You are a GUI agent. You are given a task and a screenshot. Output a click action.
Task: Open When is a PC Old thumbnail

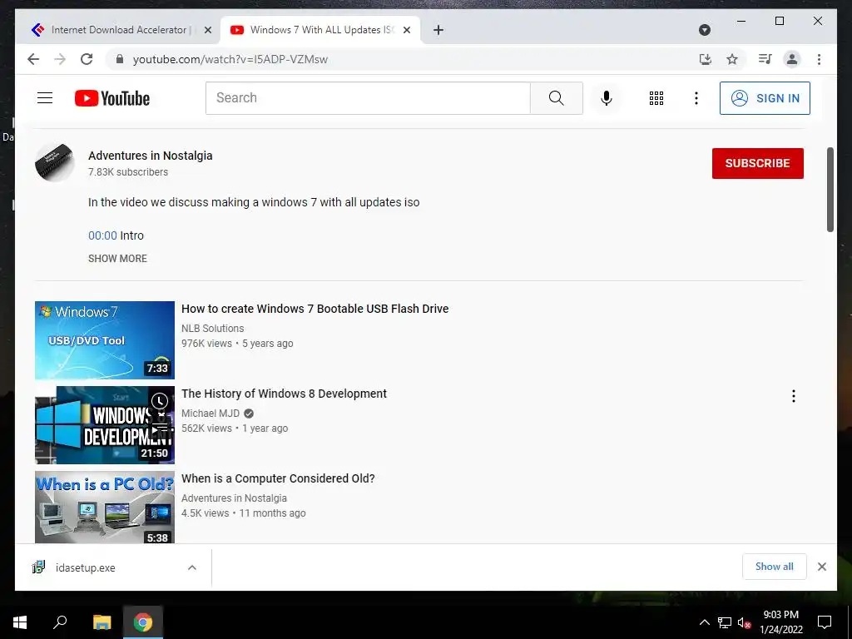click(x=105, y=507)
